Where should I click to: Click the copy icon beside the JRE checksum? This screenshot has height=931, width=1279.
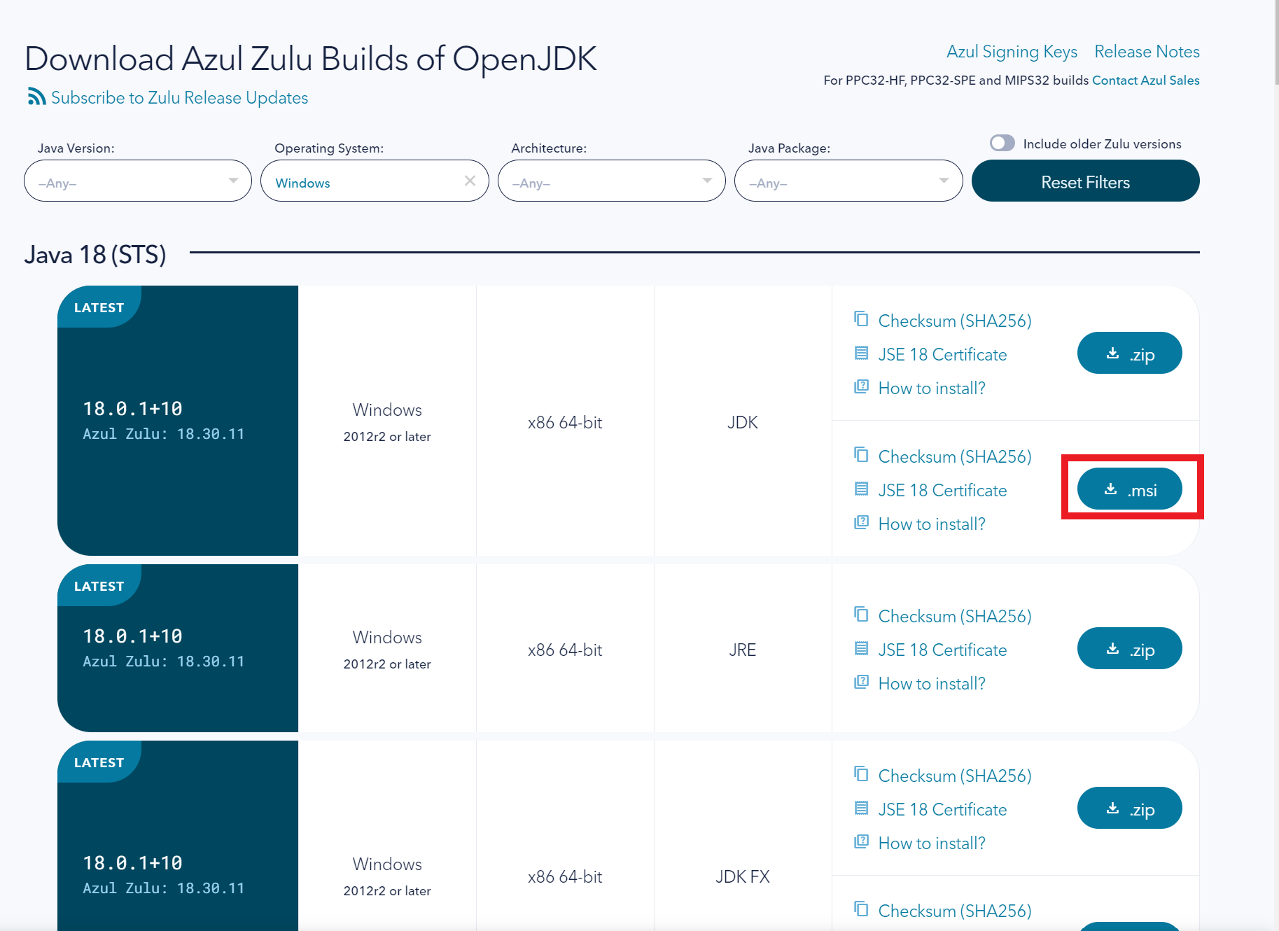(861, 615)
